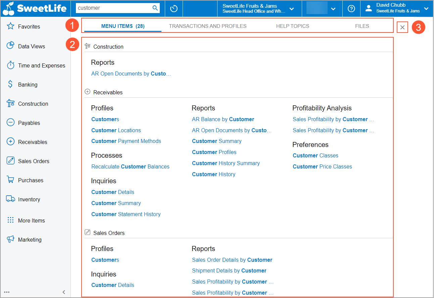Open Inventory truck icon
Image resolution: width=434 pixels, height=298 pixels.
pos(10,199)
